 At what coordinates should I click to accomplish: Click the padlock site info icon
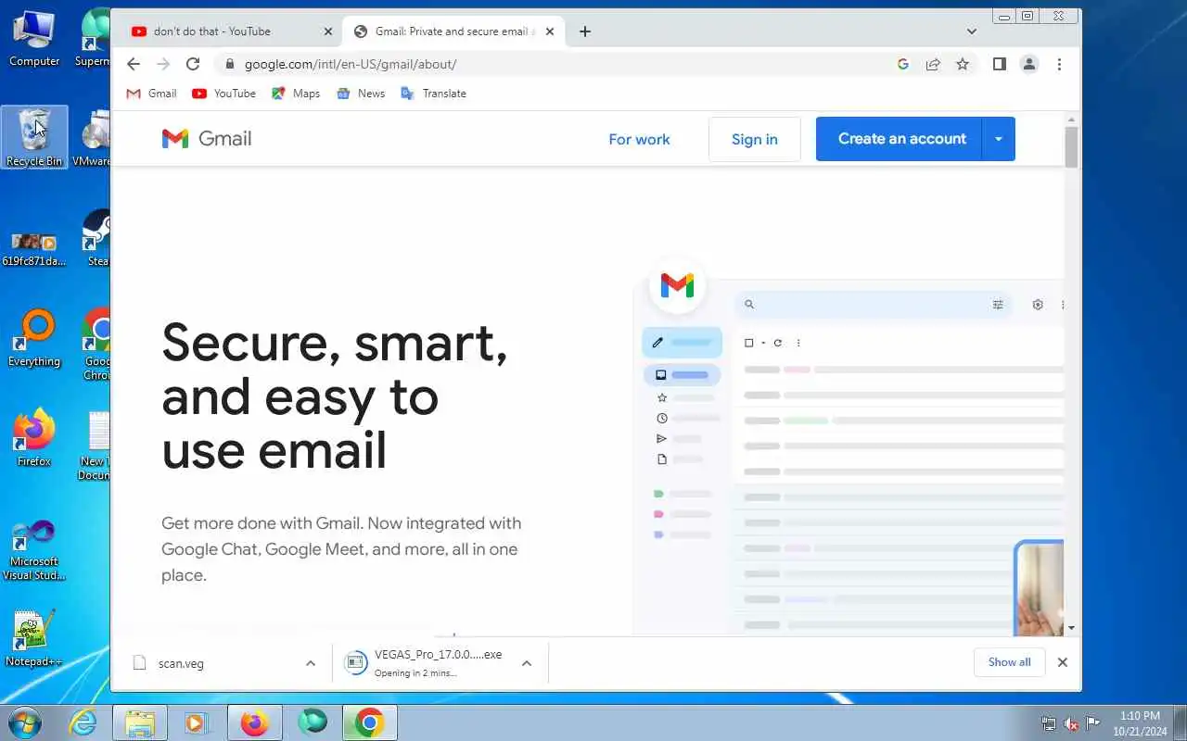(230, 64)
